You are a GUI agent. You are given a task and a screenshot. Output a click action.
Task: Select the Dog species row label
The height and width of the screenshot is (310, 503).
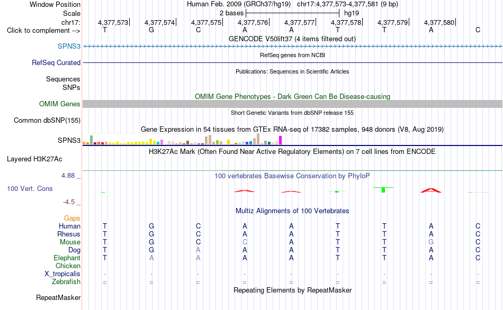click(x=74, y=250)
